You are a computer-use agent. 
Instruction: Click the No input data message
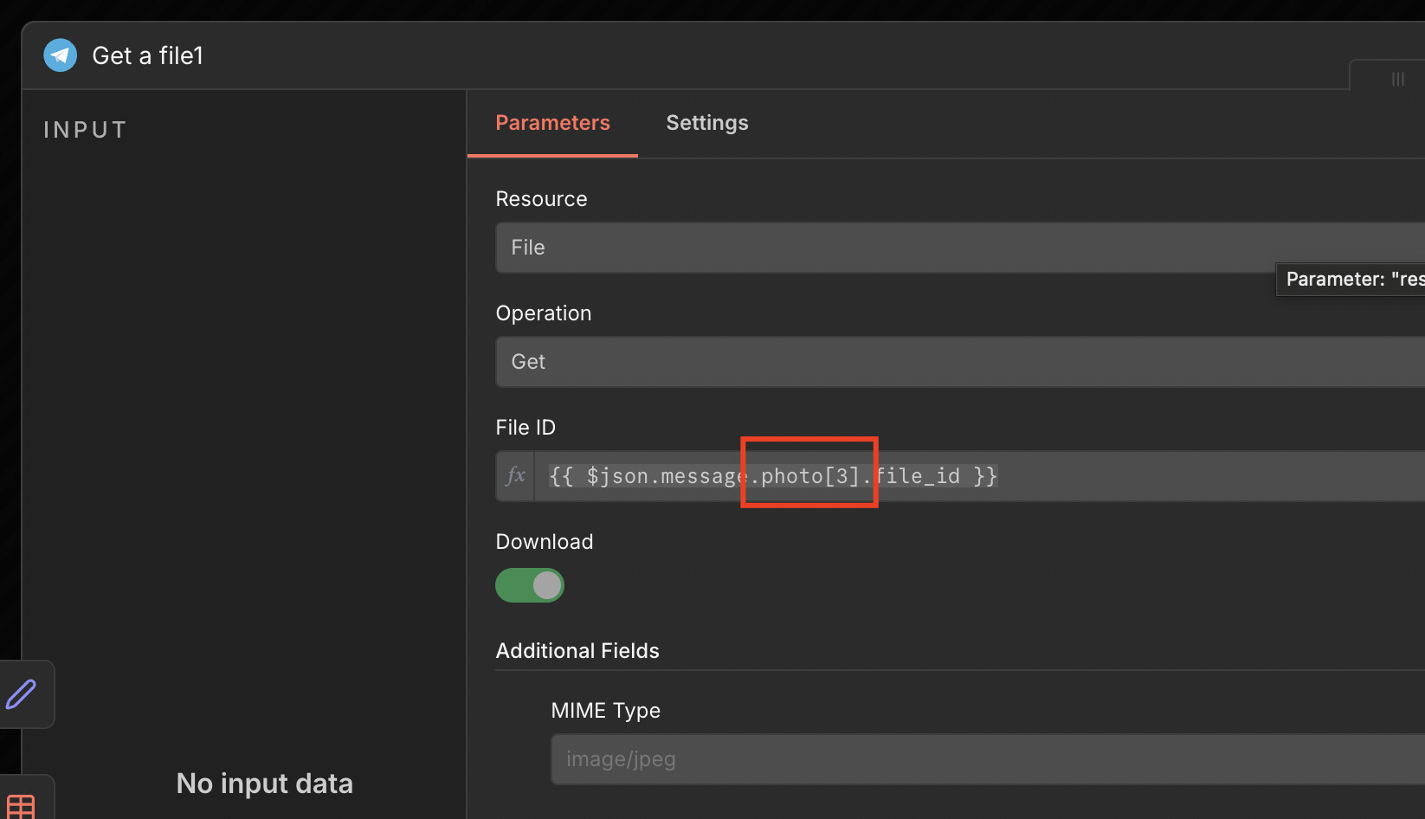pos(264,784)
